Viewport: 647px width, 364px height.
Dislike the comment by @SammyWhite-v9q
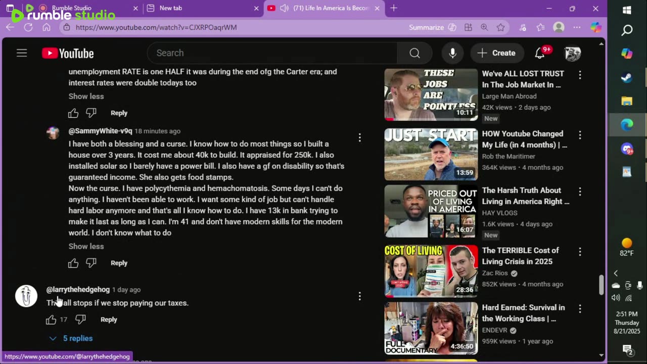tap(91, 263)
